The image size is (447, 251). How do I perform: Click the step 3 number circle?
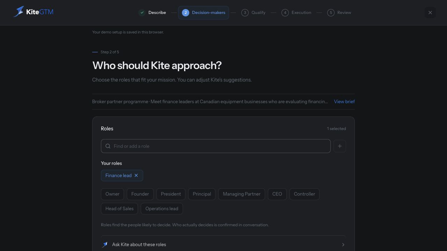pyautogui.click(x=245, y=13)
